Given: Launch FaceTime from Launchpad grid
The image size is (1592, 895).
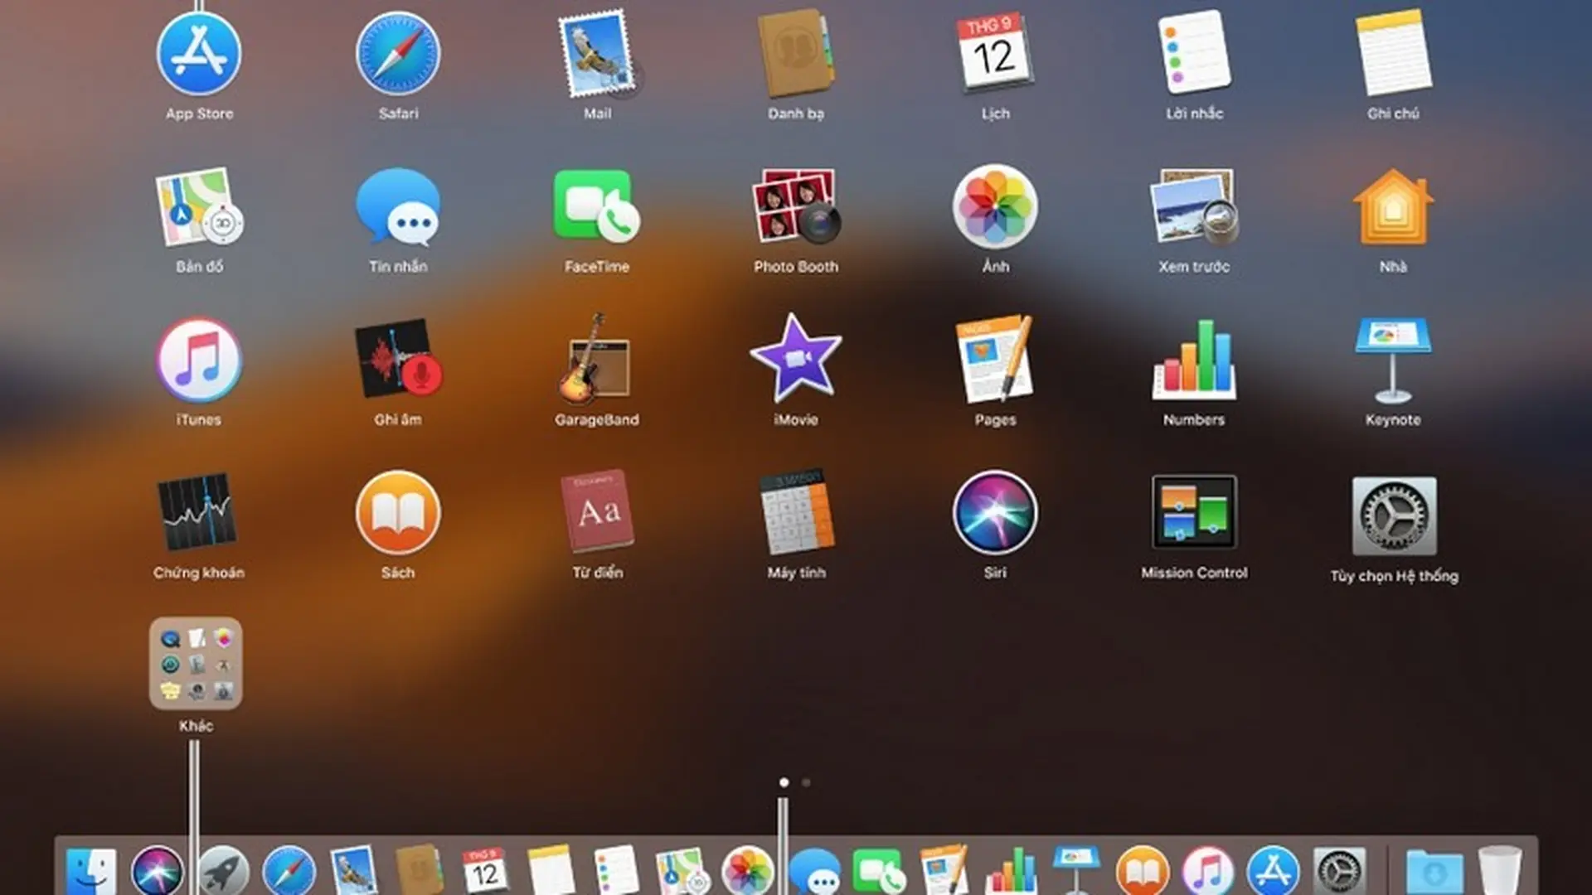Looking at the screenshot, I should (x=597, y=207).
